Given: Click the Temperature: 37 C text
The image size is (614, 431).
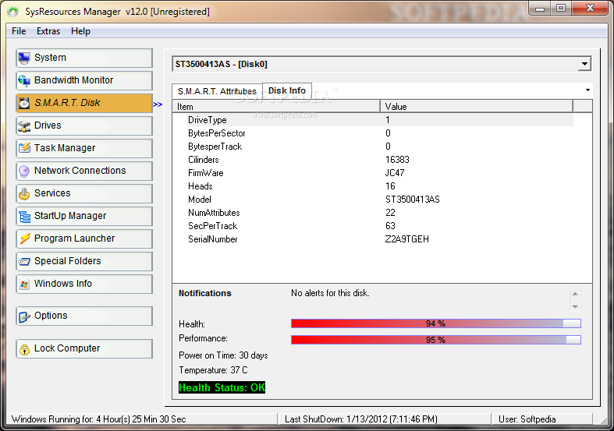Looking at the screenshot, I should click(214, 370).
